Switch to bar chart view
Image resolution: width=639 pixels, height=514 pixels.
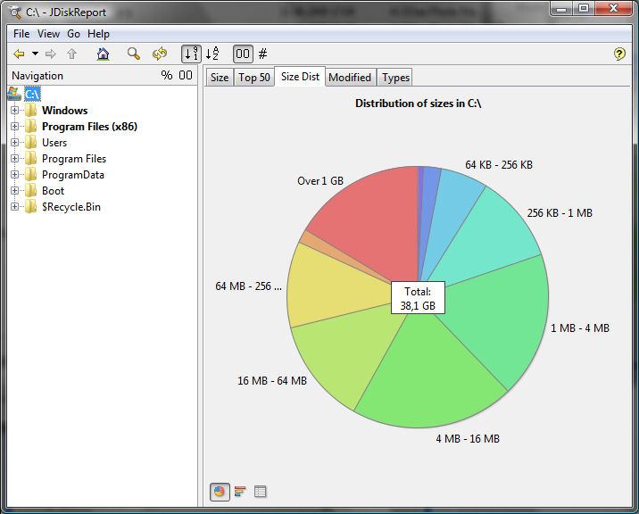240,492
